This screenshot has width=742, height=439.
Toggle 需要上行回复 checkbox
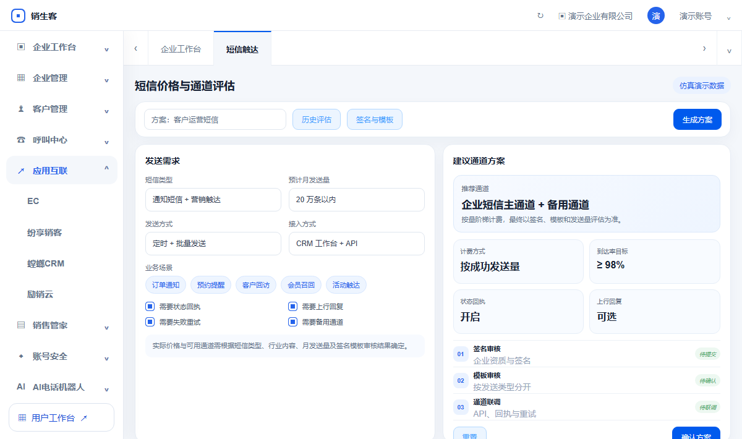(292, 306)
